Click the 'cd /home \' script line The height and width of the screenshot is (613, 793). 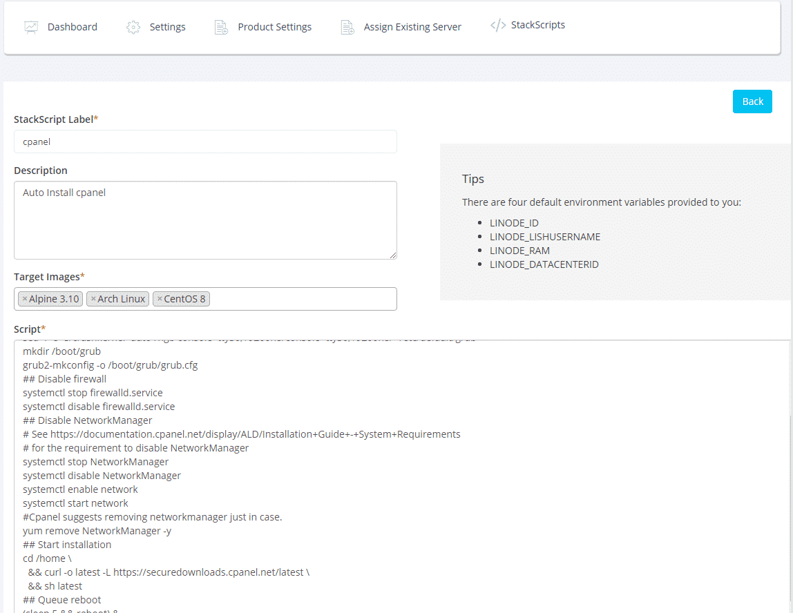point(47,558)
